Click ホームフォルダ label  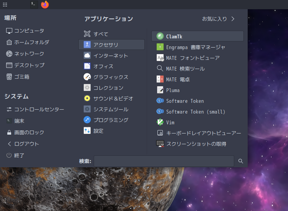[x=32, y=42]
